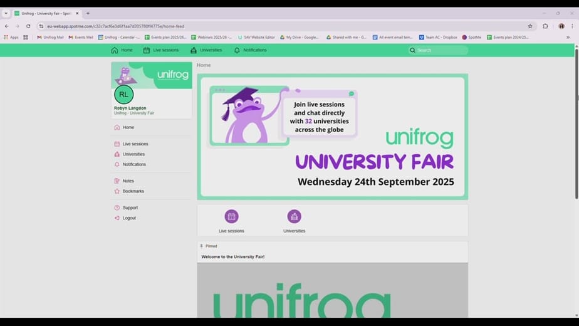The image size is (579, 326).
Task: Click the RL profile avatar circle
Action: (123, 95)
